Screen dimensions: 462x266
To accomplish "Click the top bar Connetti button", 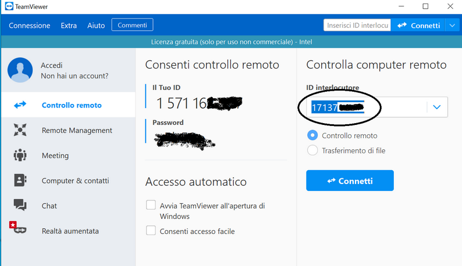I will tap(418, 26).
